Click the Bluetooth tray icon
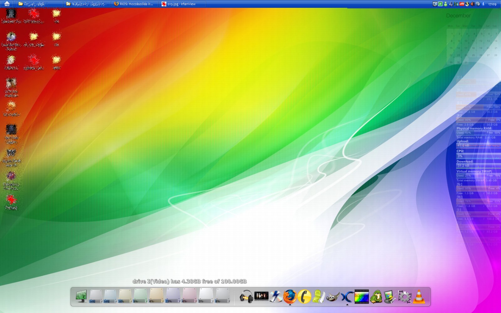This screenshot has width=501, height=313. click(483, 4)
